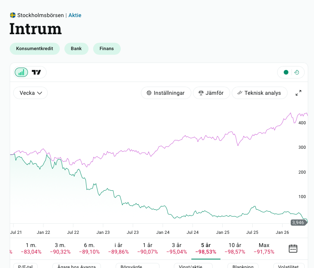
Task: Select the 3 år period tab
Action: point(177,248)
